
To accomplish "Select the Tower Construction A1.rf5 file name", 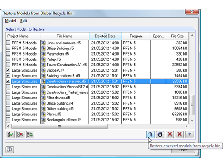I will 67,65.
